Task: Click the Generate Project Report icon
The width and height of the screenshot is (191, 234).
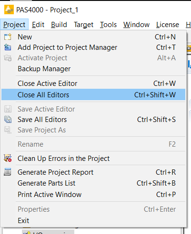Action: tap(8, 172)
